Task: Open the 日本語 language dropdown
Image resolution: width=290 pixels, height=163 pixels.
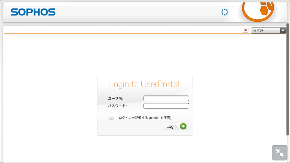Action: 268,31
